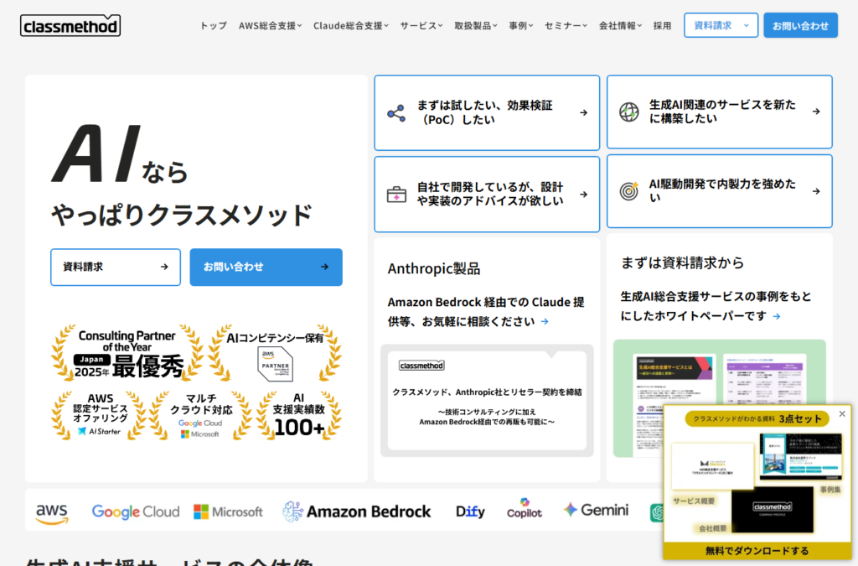Click the 会社概要 black thumbnail in popup
The width and height of the screenshot is (858, 566).
click(772, 510)
